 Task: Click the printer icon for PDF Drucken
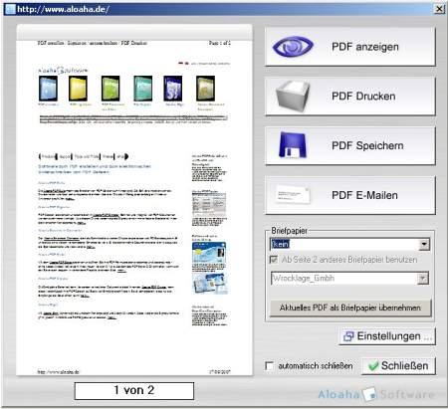pyautogui.click(x=293, y=96)
